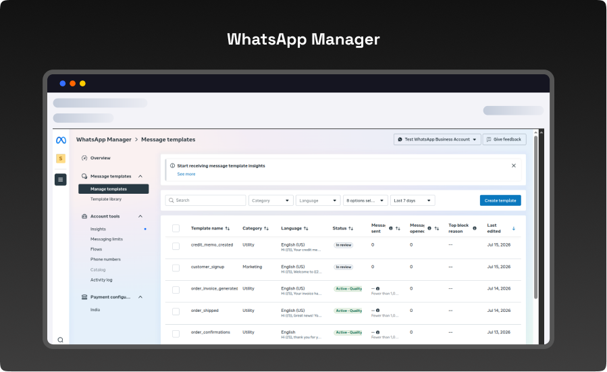Viewport: 607px width, 372px height.
Task: Open Messaging limits in sidebar
Action: point(107,239)
